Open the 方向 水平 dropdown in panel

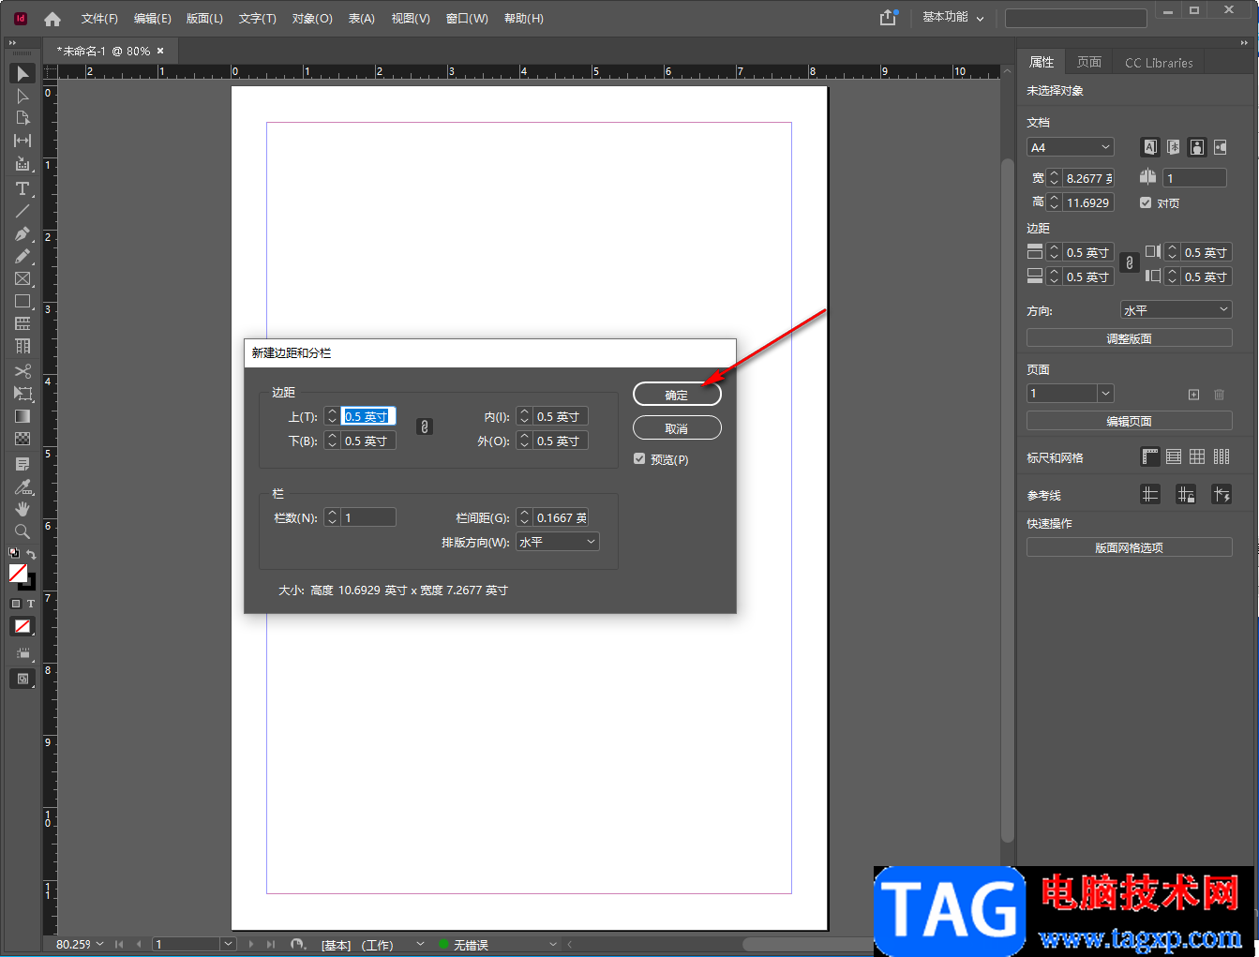click(1177, 309)
